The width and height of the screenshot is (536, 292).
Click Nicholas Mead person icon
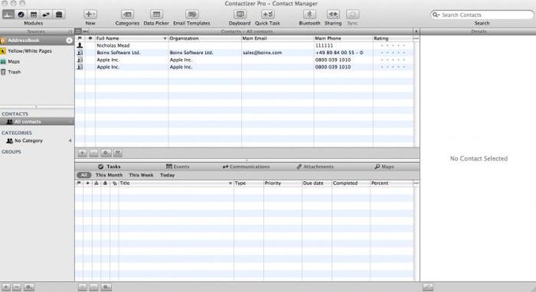80,46
